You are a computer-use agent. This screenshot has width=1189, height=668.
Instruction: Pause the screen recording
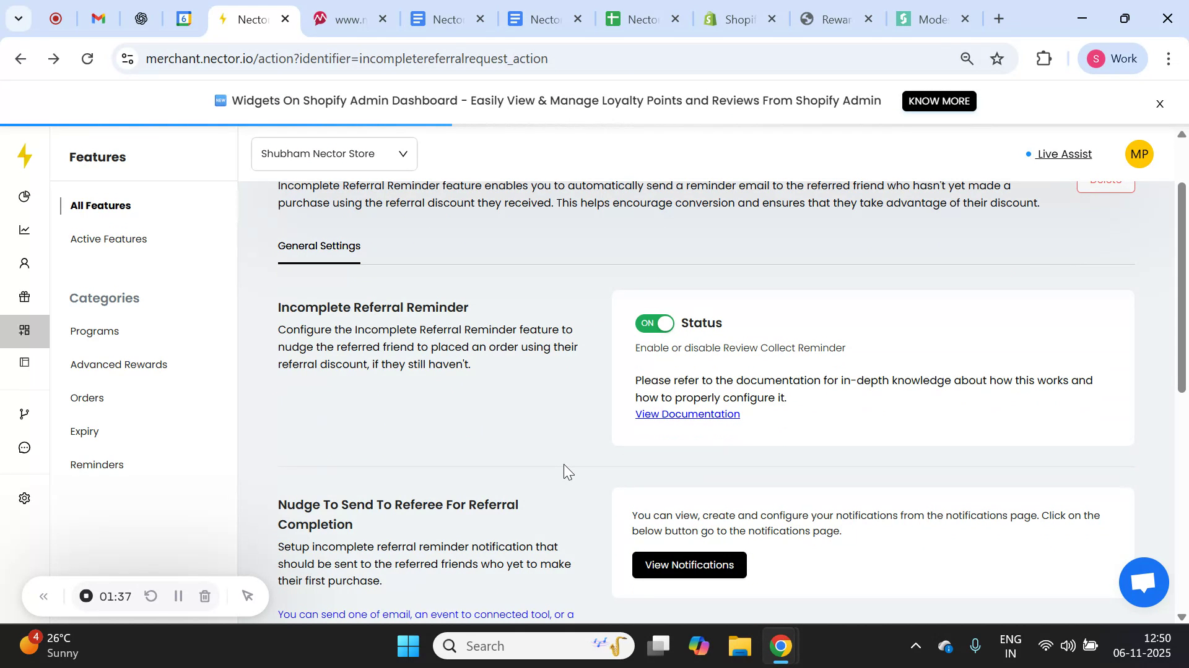[x=178, y=596]
